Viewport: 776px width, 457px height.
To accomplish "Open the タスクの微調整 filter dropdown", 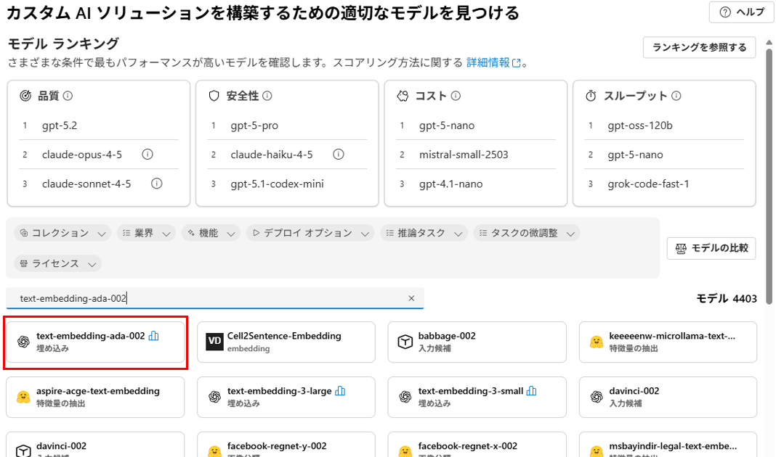I will coord(527,233).
